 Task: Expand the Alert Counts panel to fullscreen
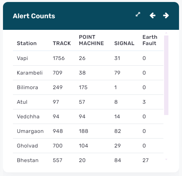click(x=138, y=14)
